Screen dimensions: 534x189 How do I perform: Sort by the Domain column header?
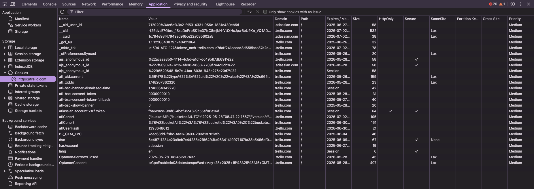tap(286, 19)
